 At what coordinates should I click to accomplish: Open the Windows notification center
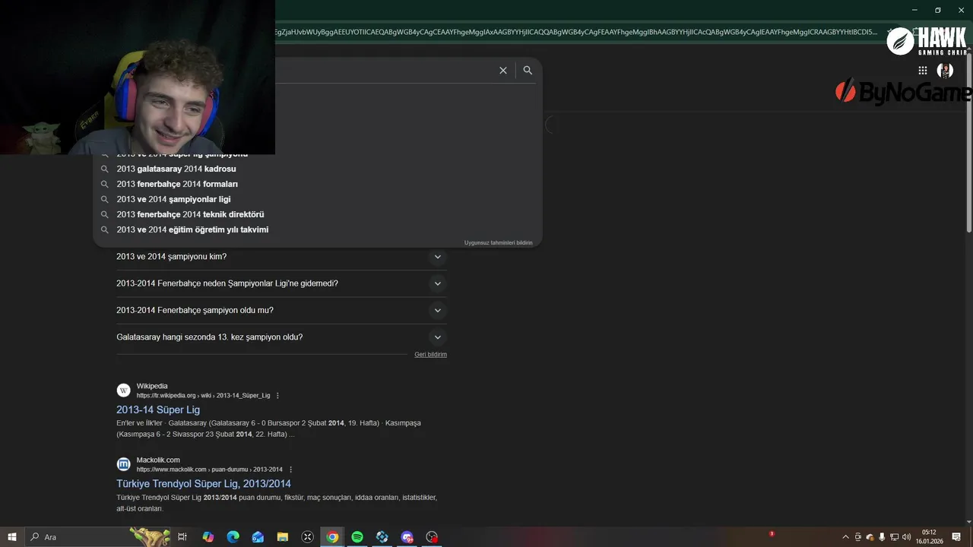956,537
